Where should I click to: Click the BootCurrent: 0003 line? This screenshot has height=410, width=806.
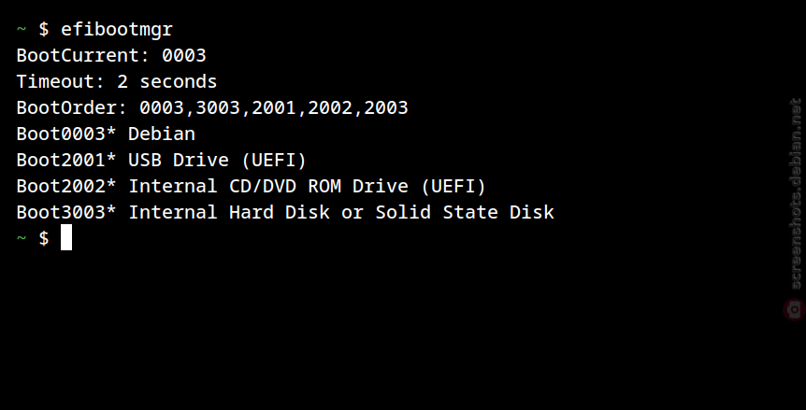click(x=111, y=55)
